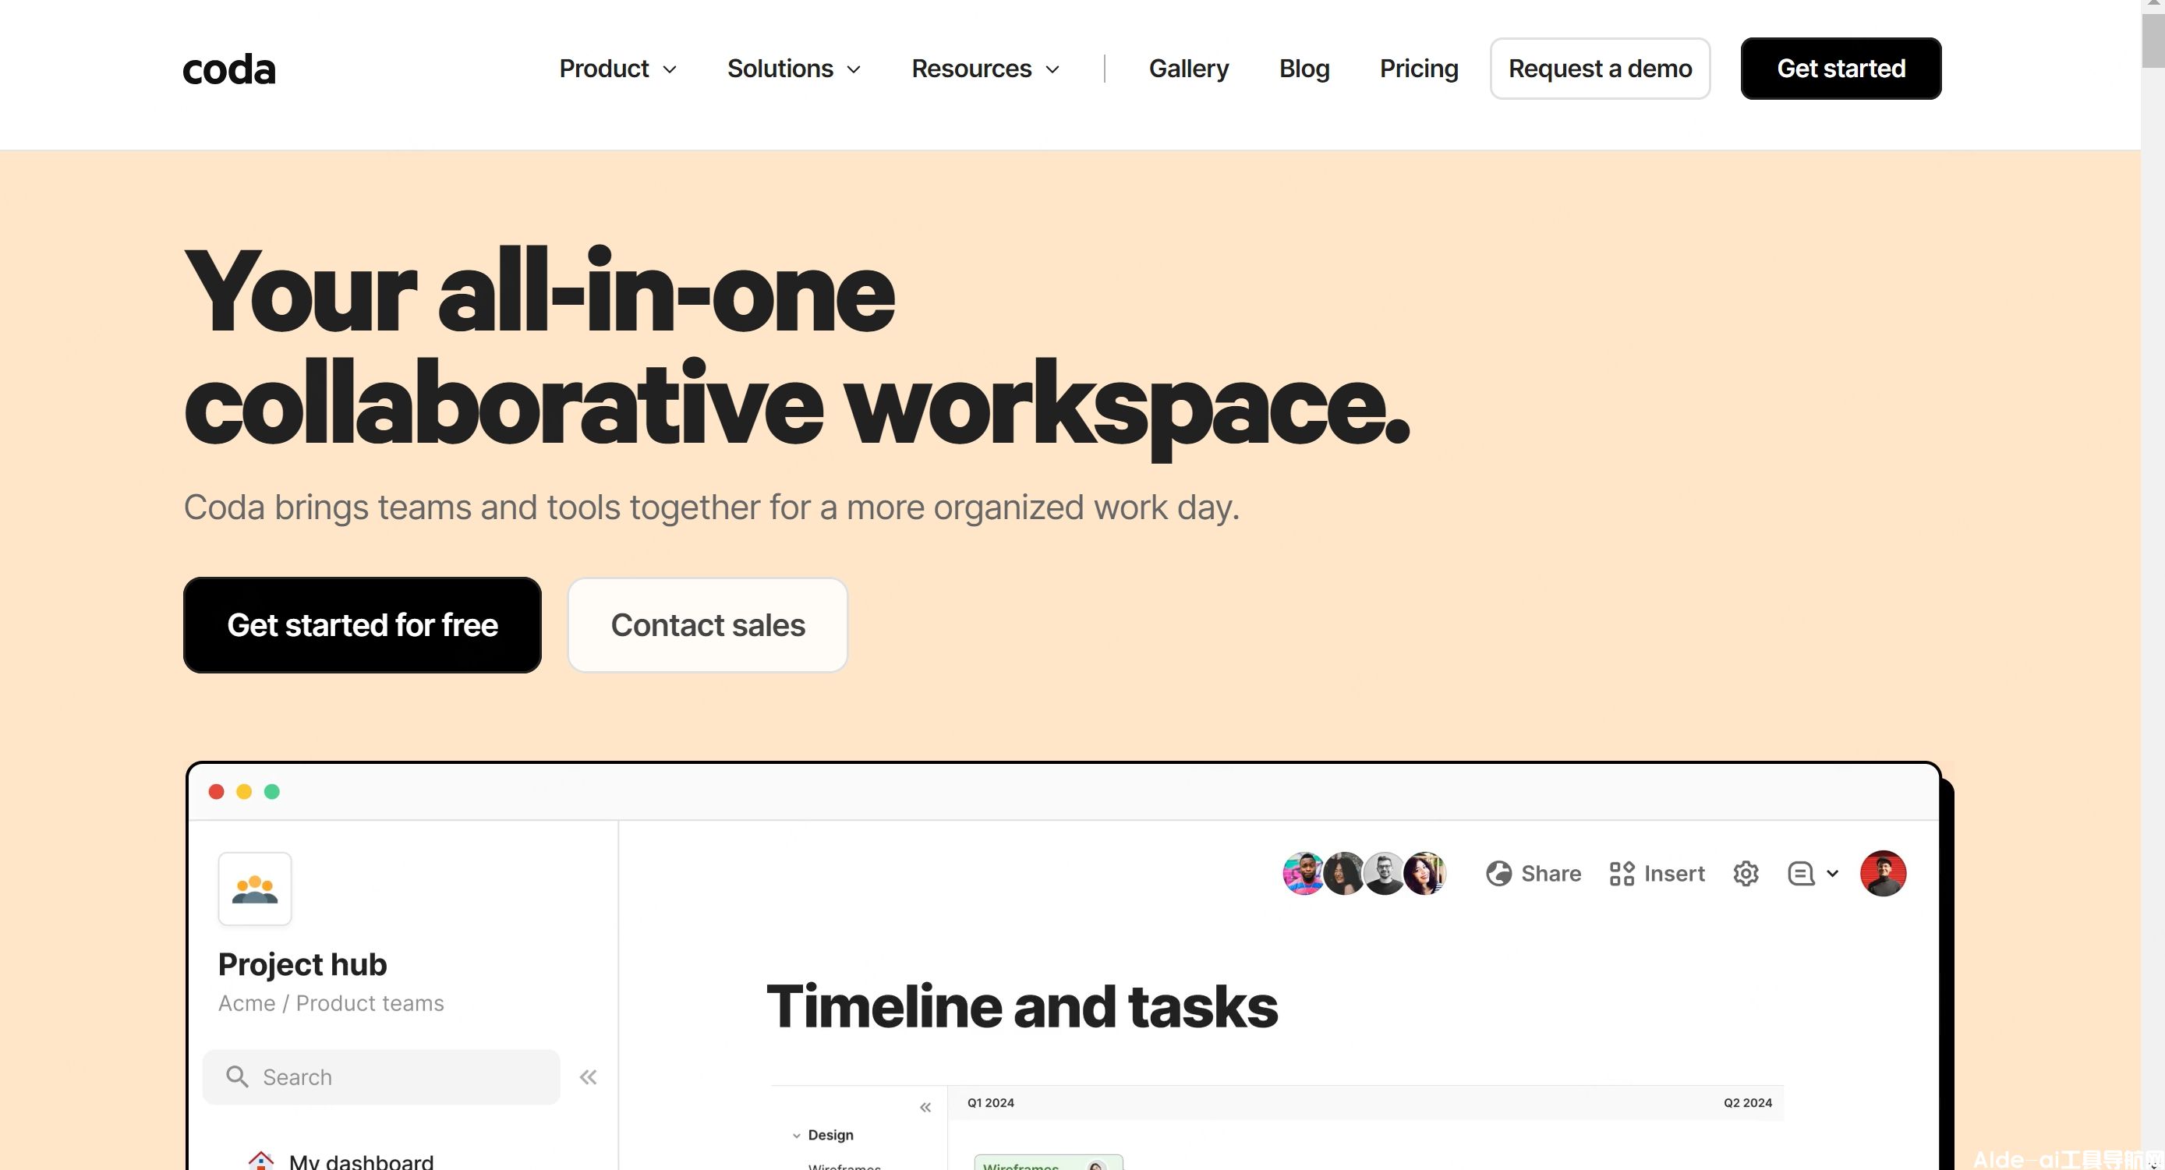Click the Contact sales button
This screenshot has height=1170, width=2165.
708,624
